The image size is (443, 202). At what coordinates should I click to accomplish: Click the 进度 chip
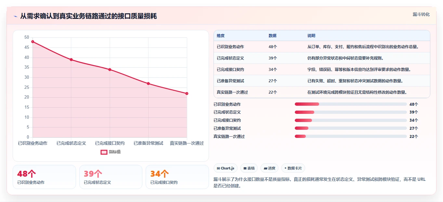[269, 168]
